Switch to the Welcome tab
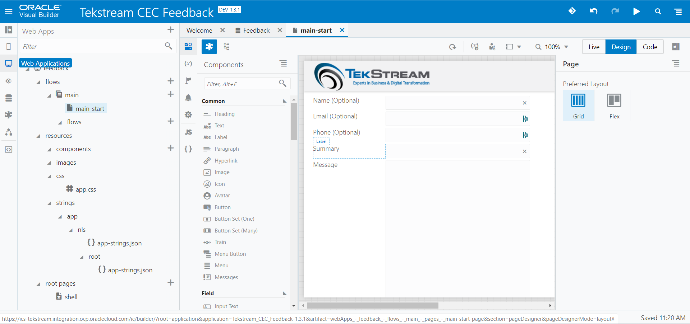Image resolution: width=690 pixels, height=324 pixels. 199,30
